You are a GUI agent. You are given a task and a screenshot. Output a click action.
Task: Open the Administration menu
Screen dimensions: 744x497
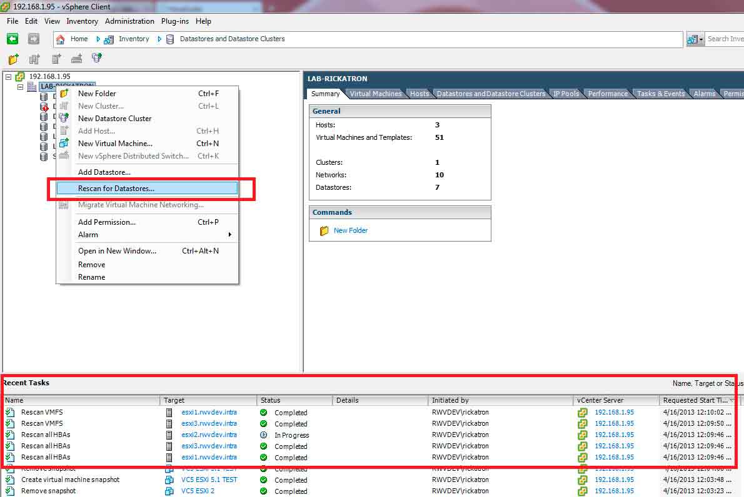[129, 21]
